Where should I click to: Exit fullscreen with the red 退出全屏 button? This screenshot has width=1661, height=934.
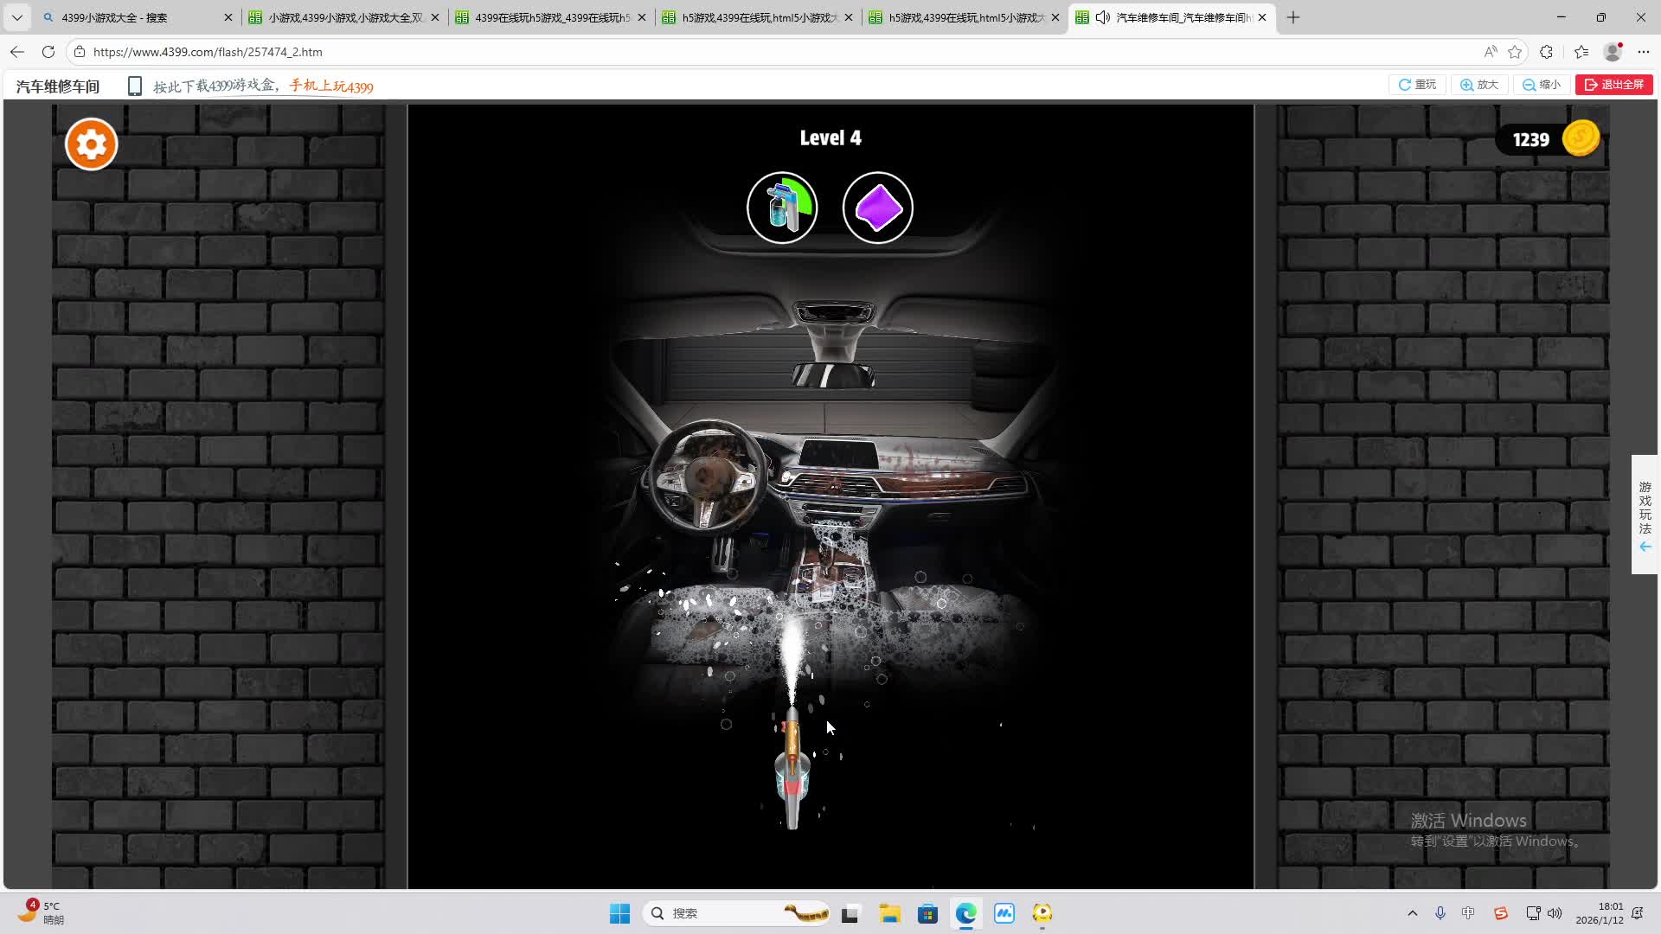1613,85
